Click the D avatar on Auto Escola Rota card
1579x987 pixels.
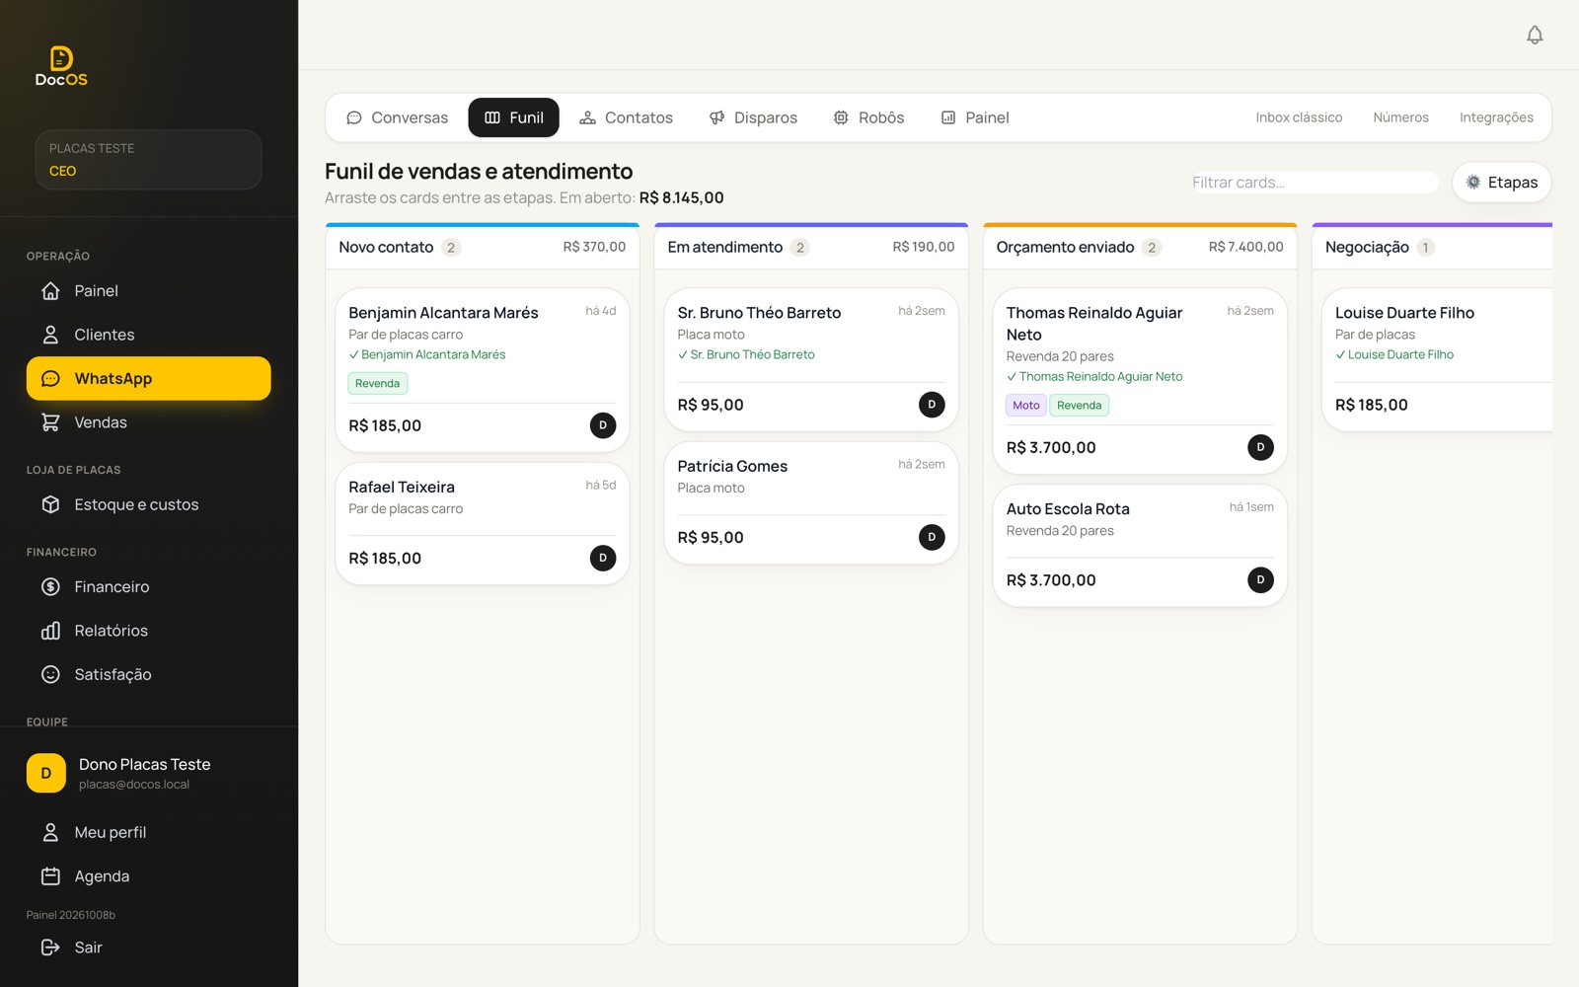pos(1260,580)
